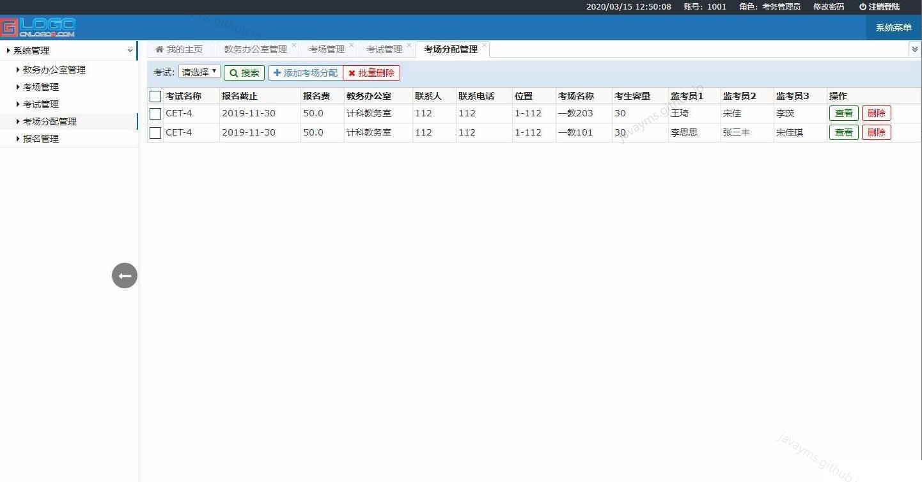The width and height of the screenshot is (922, 482).
Task: Check the checkbox for the 一教203 row
Action: [x=155, y=113]
